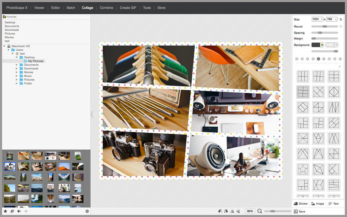Refresh the file browser thumbnails
The height and width of the screenshot is (217, 347).
12,211
